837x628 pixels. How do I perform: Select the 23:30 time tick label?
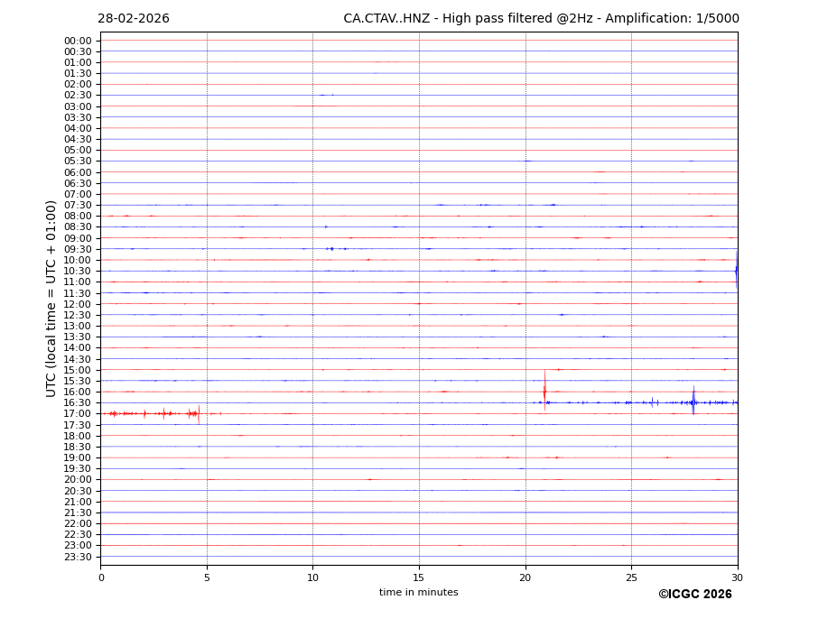click(78, 557)
